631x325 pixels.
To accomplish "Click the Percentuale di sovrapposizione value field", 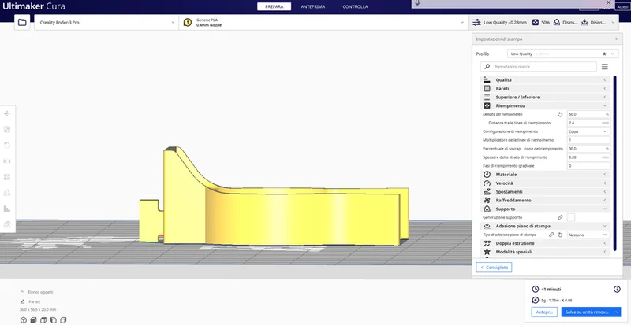I will click(588, 149).
